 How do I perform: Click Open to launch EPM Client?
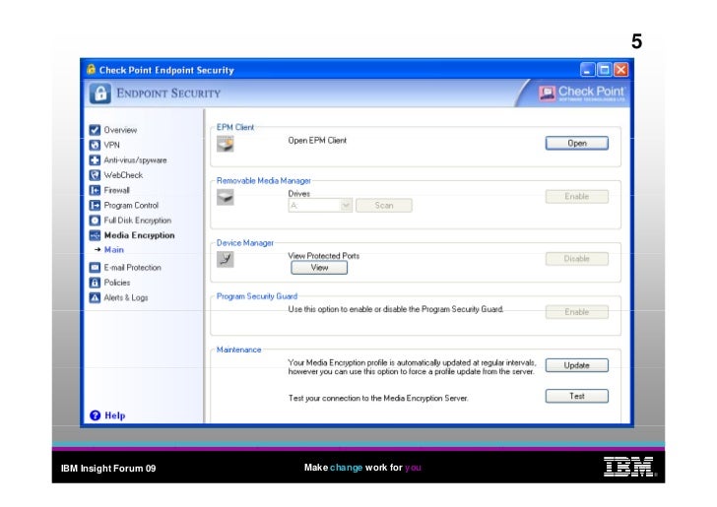(576, 144)
